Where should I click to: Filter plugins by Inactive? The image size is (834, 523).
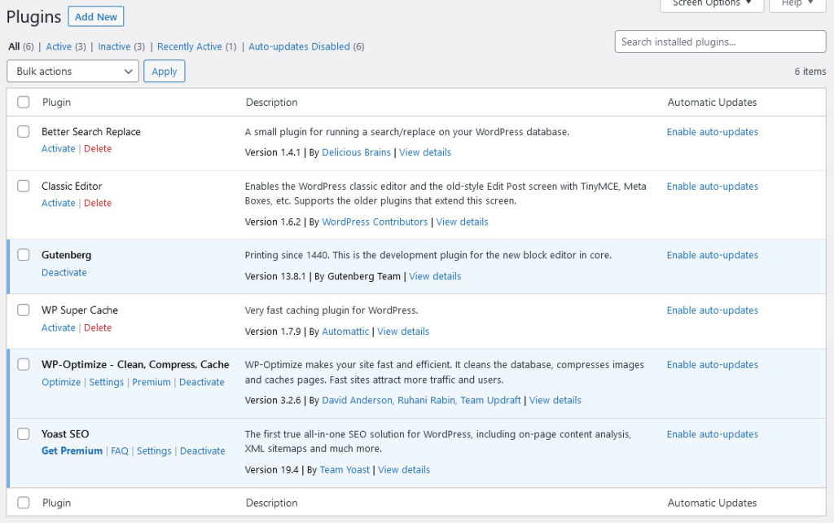pyautogui.click(x=114, y=46)
